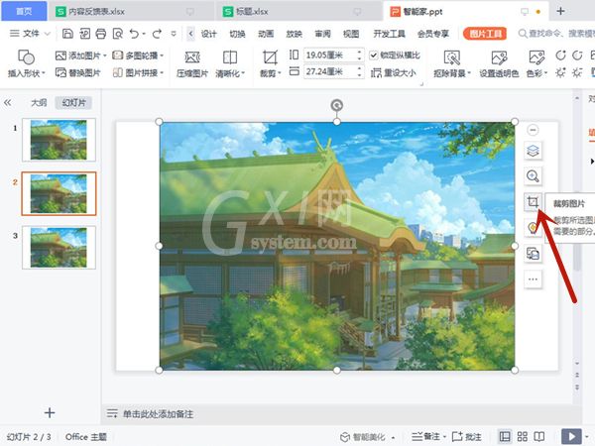The height and width of the screenshot is (446, 595).
Task: Click the picture replace icon in floating bar
Action: point(533,254)
